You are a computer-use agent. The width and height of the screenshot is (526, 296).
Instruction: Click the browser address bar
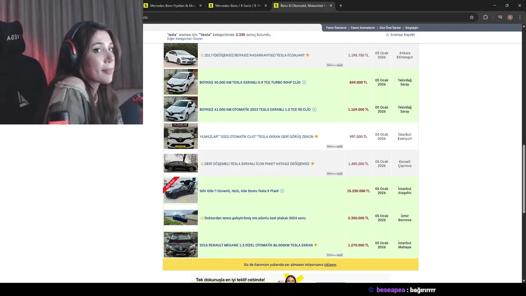304,17
